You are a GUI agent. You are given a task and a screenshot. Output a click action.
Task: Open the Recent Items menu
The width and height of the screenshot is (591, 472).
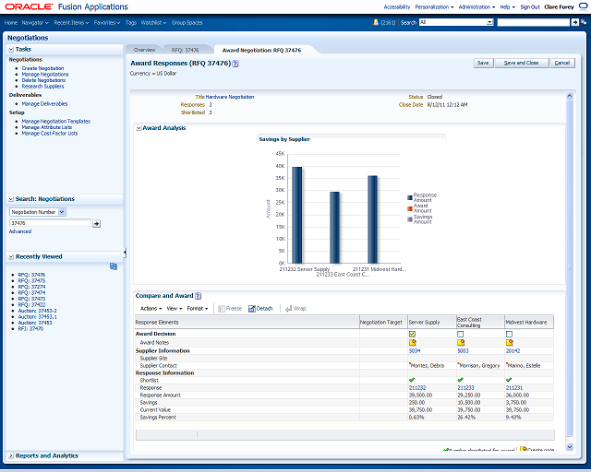pyautogui.click(x=71, y=23)
